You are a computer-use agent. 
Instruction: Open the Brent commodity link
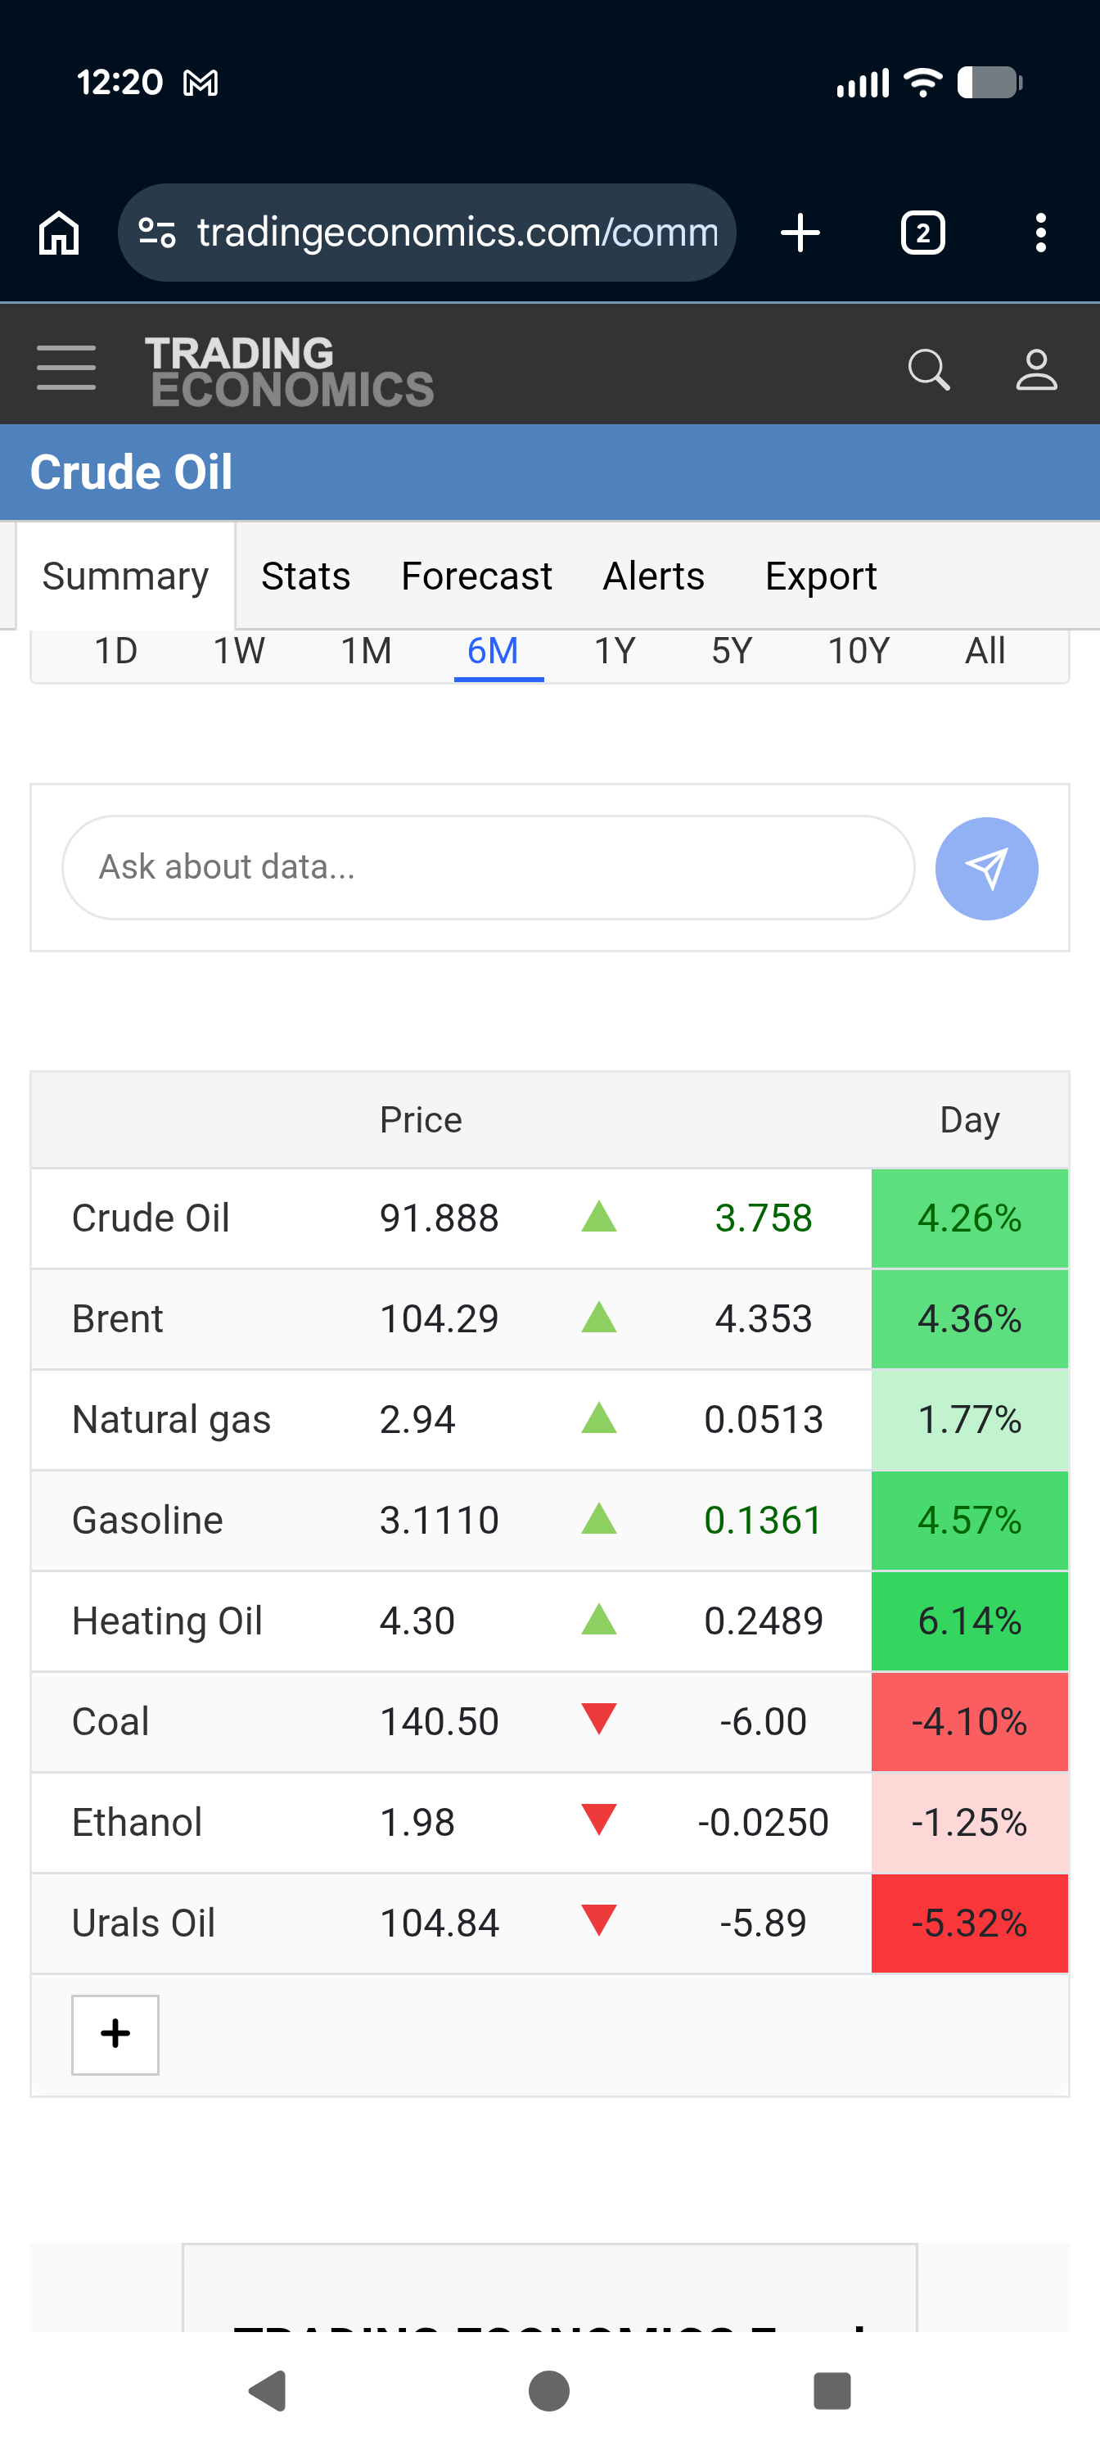(118, 1319)
